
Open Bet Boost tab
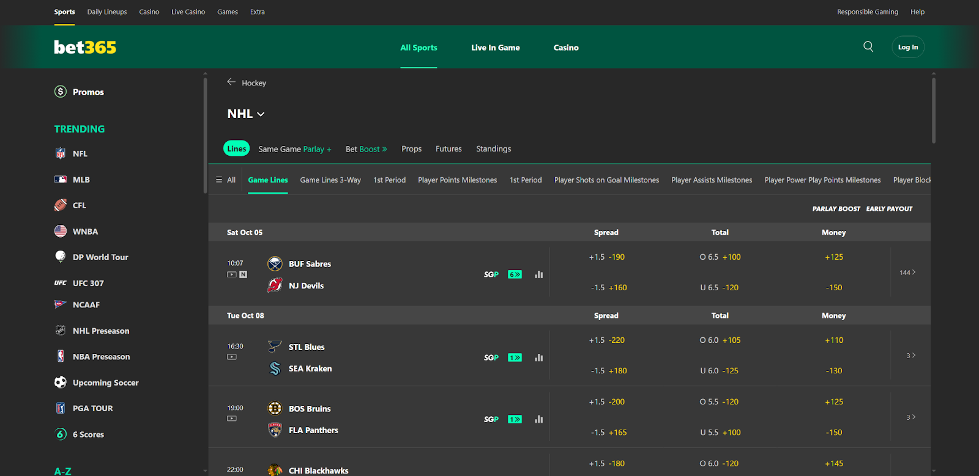366,149
